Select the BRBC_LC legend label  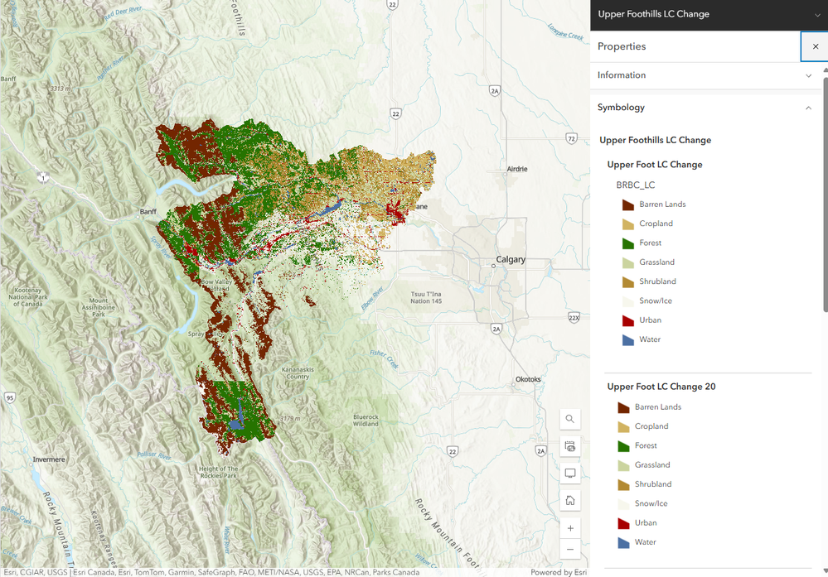[635, 185]
